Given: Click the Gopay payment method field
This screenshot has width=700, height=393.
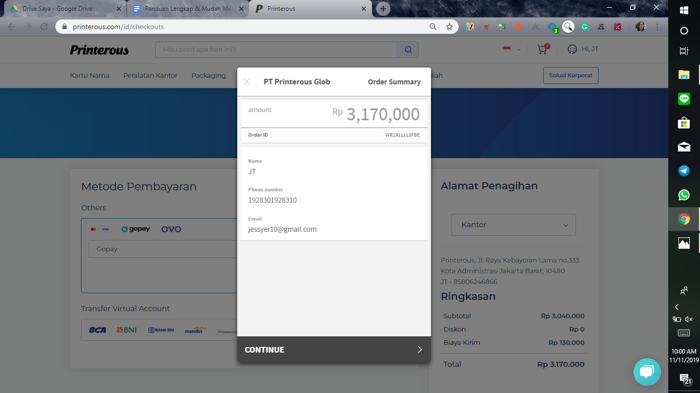Looking at the screenshot, I should [162, 249].
